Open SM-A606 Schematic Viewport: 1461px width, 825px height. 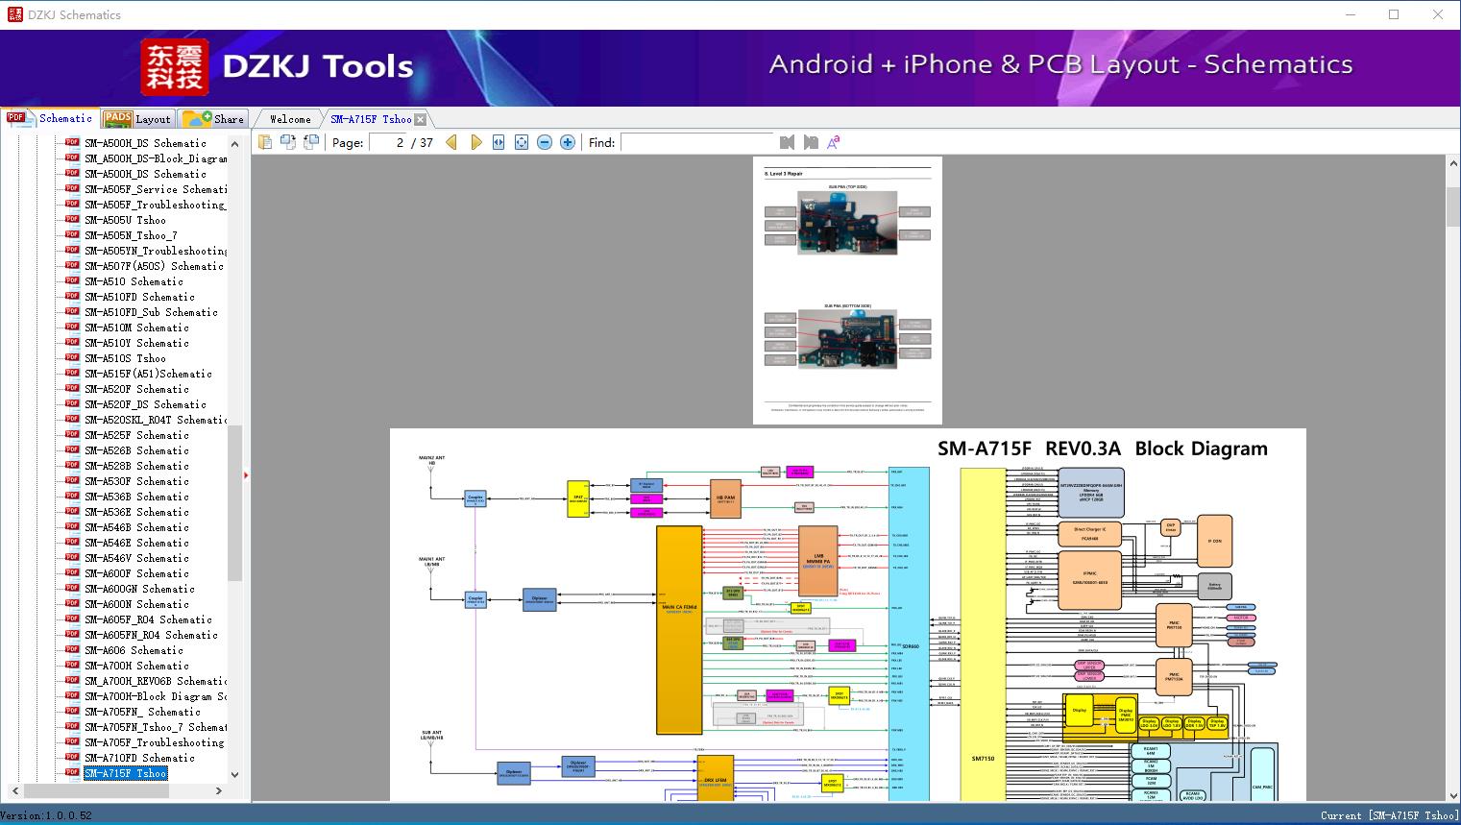(x=134, y=650)
